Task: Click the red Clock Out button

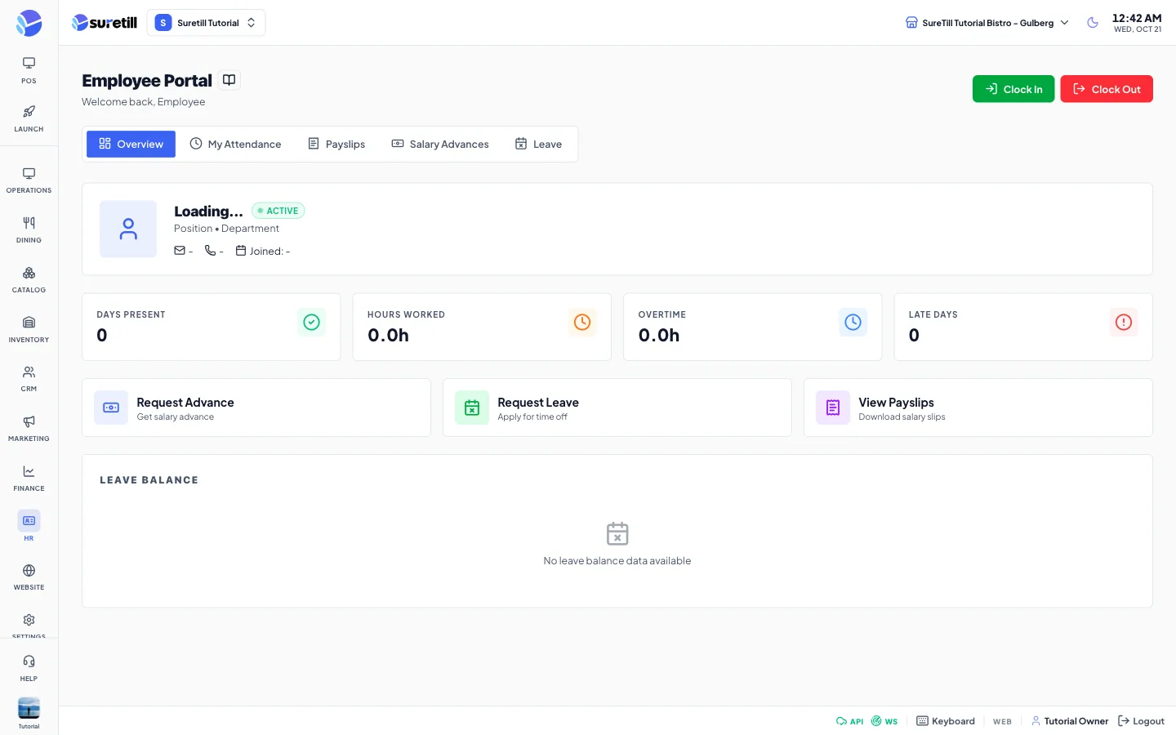Action: (1107, 89)
